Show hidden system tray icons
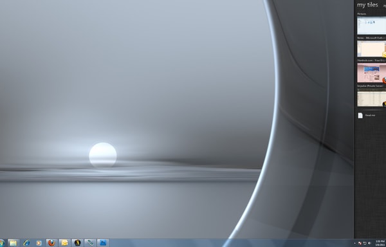The image size is (386, 247). pyautogui.click(x=355, y=243)
